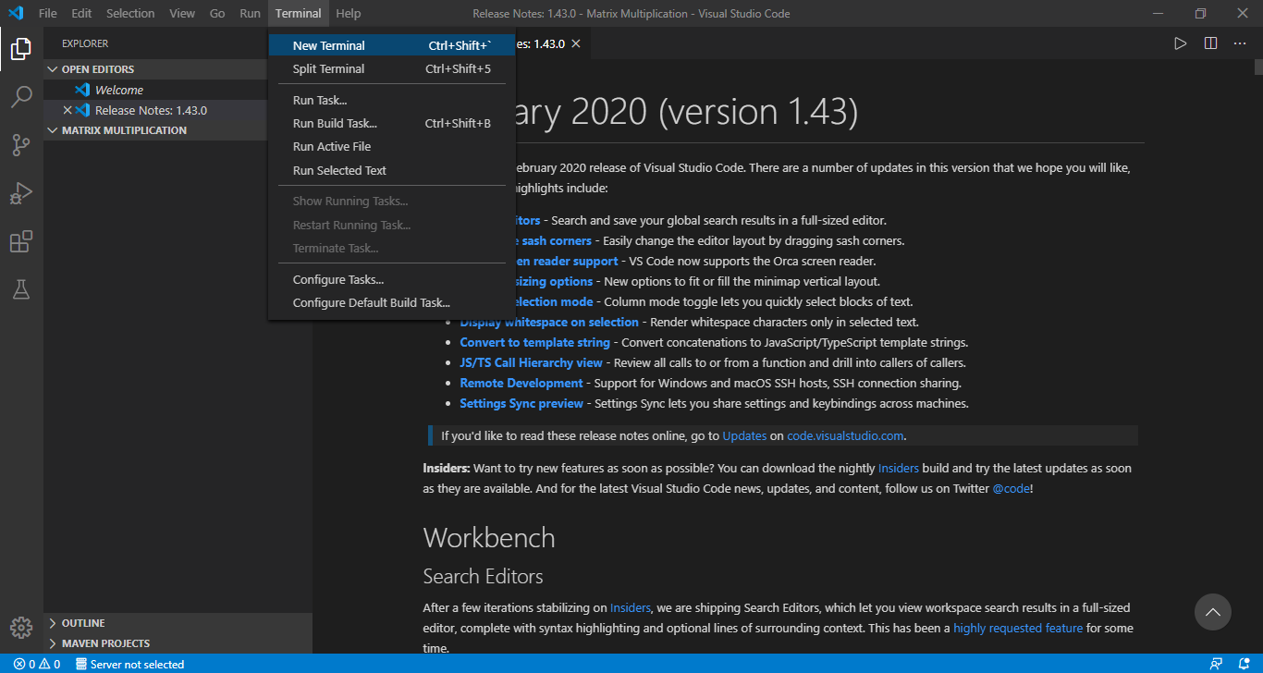
Task: Open the highly requested feature link
Action: [1018, 628]
